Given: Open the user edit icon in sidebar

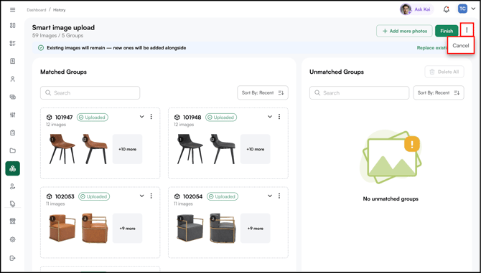Looking at the screenshot, I should point(13,186).
